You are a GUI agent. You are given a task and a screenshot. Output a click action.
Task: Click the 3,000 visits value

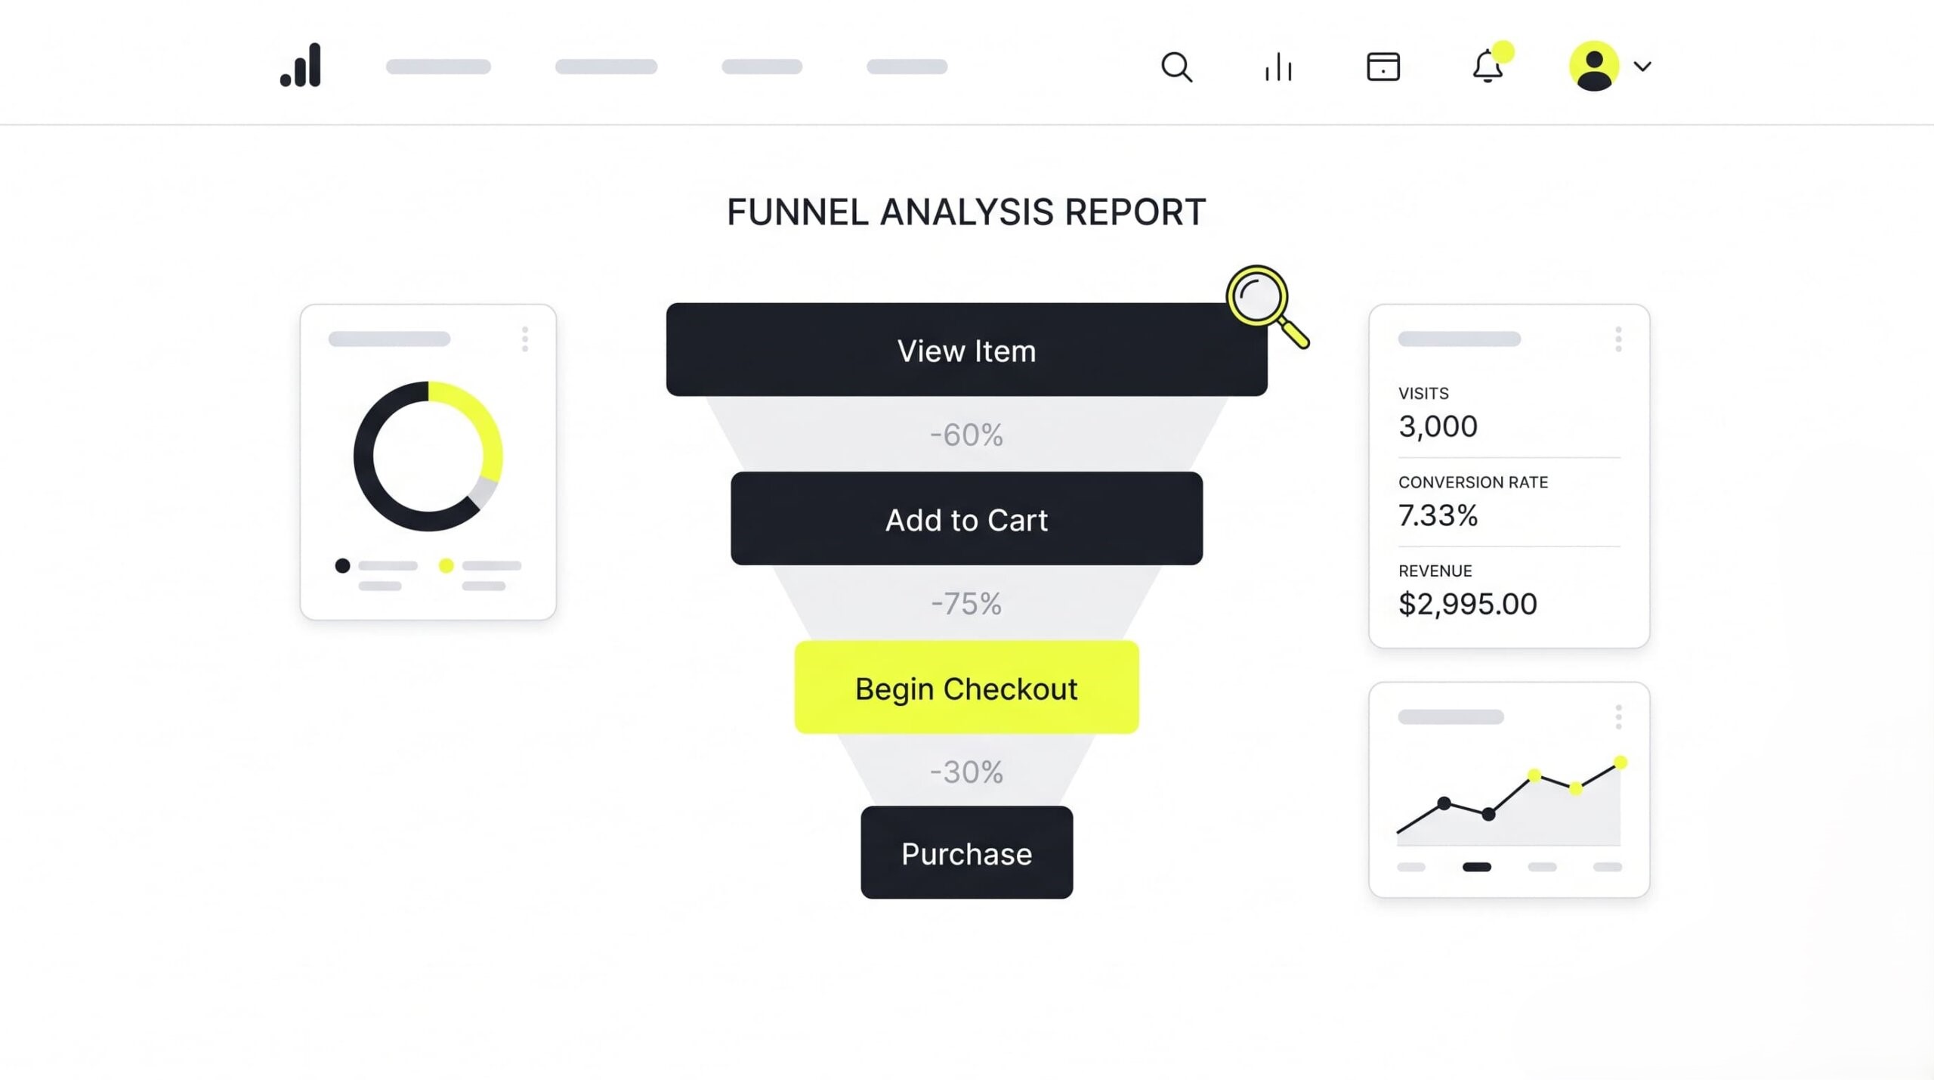1438,426
